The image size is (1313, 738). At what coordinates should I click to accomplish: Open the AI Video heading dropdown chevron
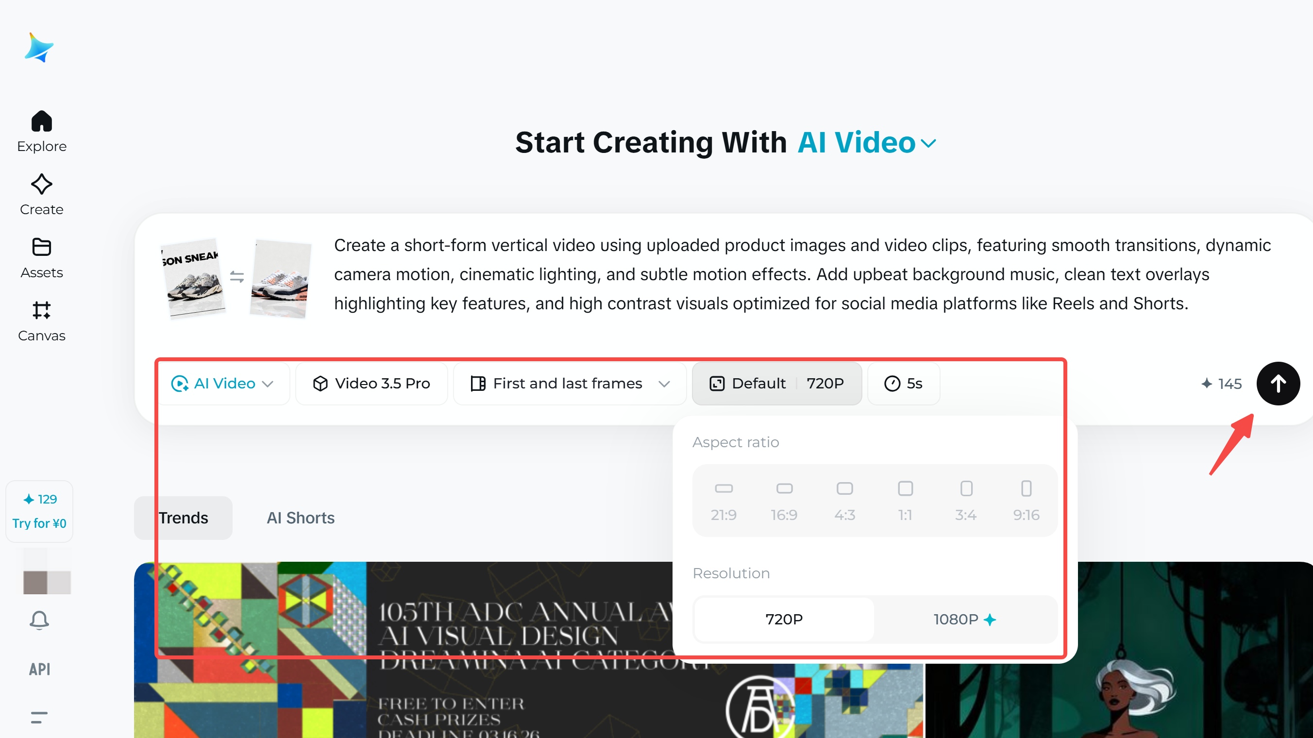pos(929,144)
